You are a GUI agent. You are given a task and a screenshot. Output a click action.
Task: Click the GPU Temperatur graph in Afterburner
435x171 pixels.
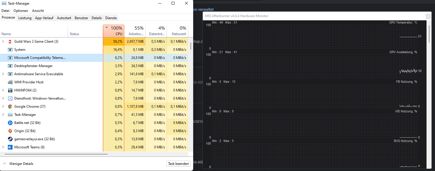pyautogui.click(x=315, y=37)
